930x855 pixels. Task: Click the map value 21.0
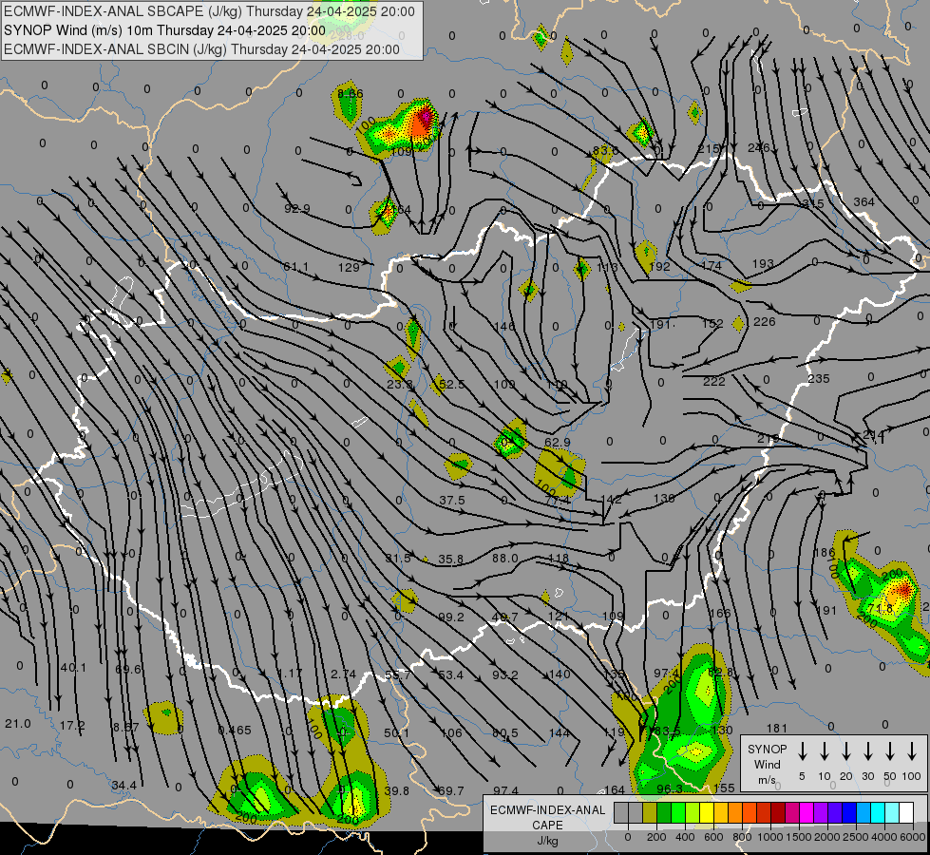click(x=18, y=724)
